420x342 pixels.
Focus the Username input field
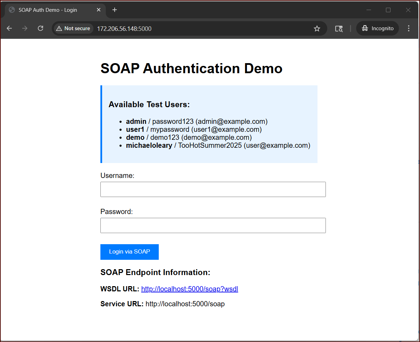tap(213, 189)
